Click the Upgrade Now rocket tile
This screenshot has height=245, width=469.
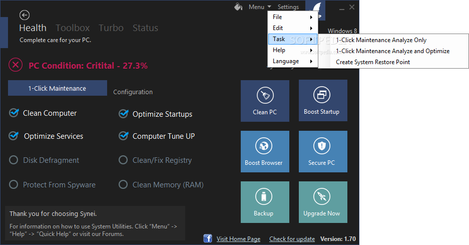[323, 202]
